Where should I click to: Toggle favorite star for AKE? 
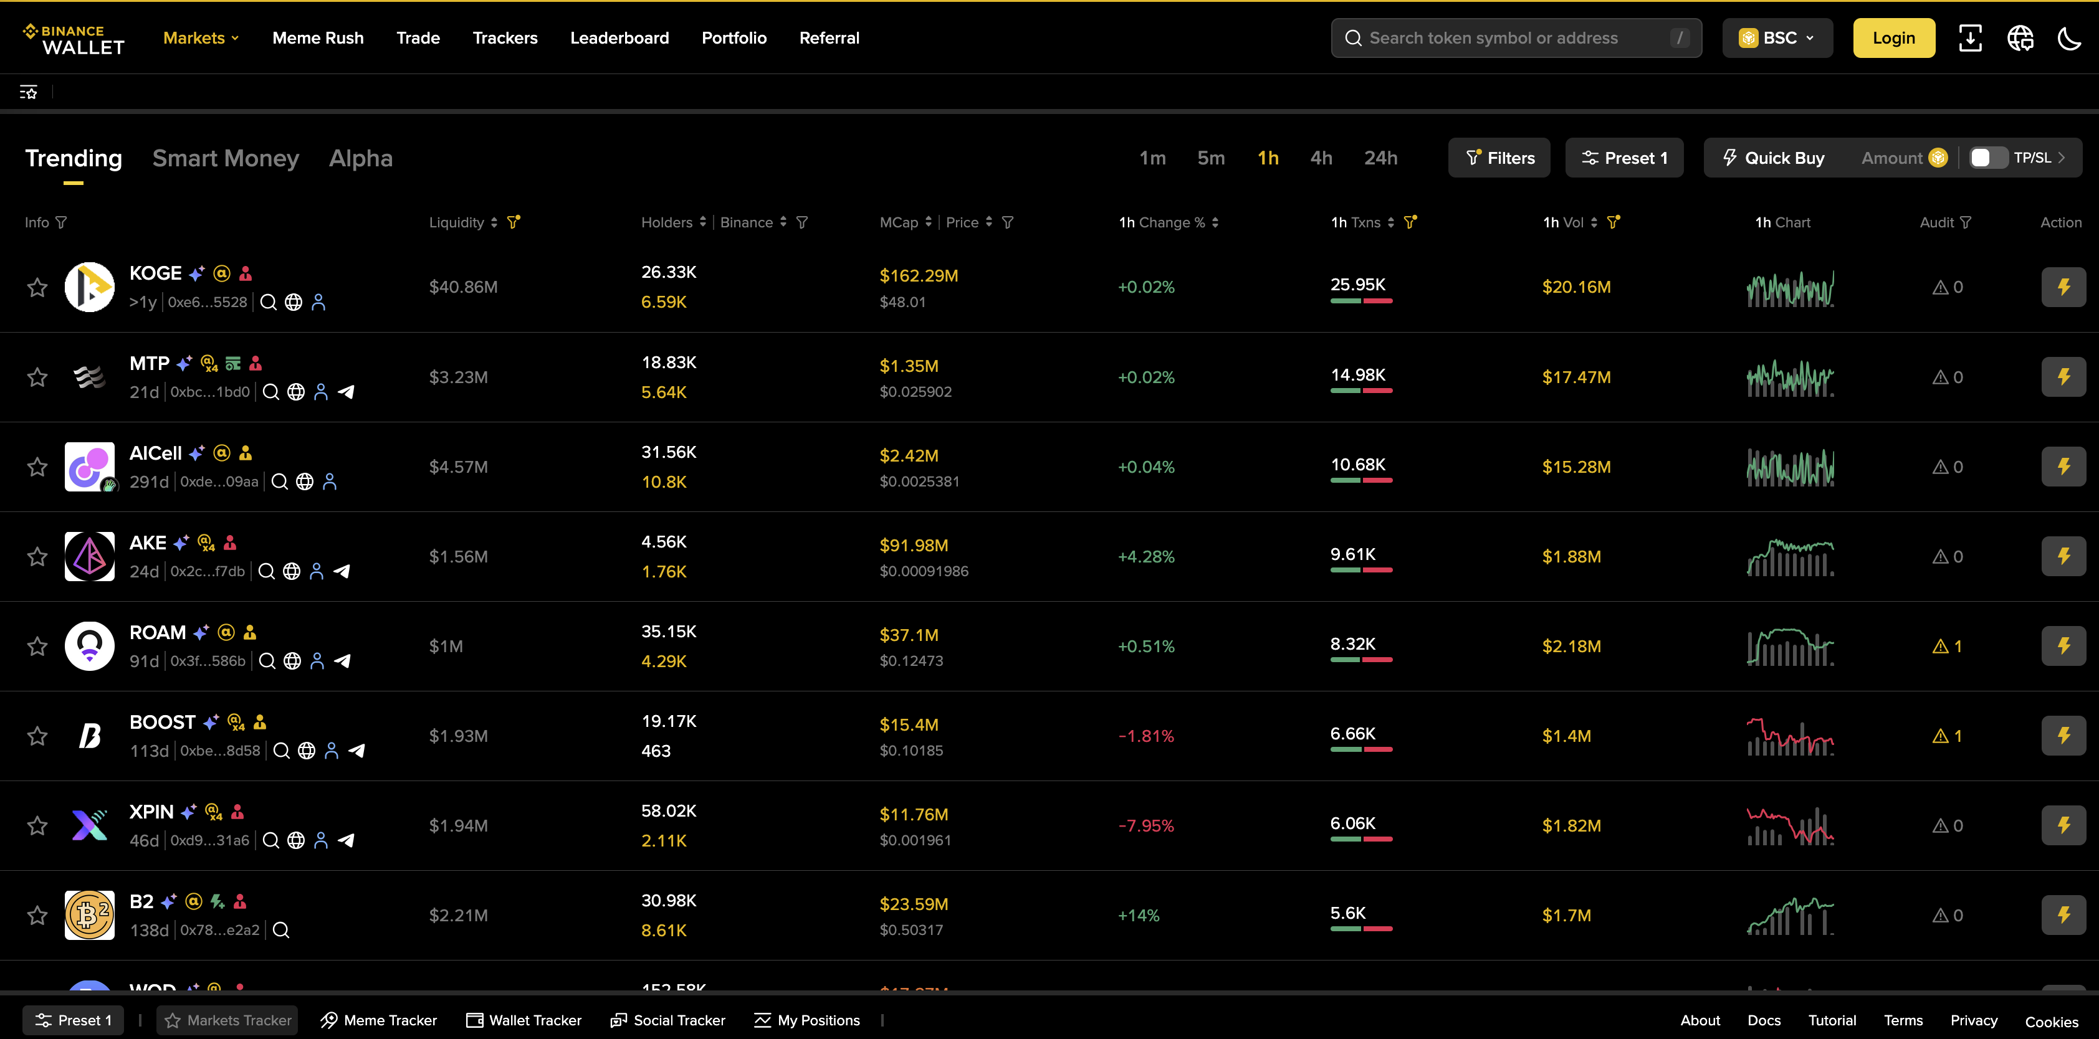(37, 556)
